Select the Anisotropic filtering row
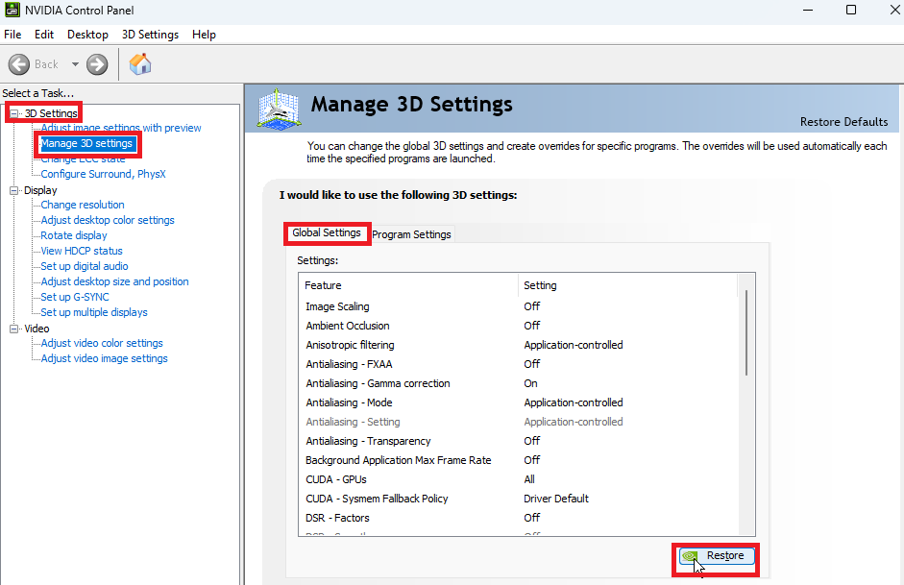904x585 pixels. click(519, 345)
